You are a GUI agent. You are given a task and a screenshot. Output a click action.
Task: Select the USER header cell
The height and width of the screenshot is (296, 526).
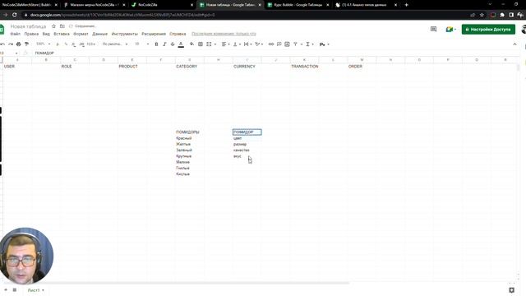[x=17, y=67]
